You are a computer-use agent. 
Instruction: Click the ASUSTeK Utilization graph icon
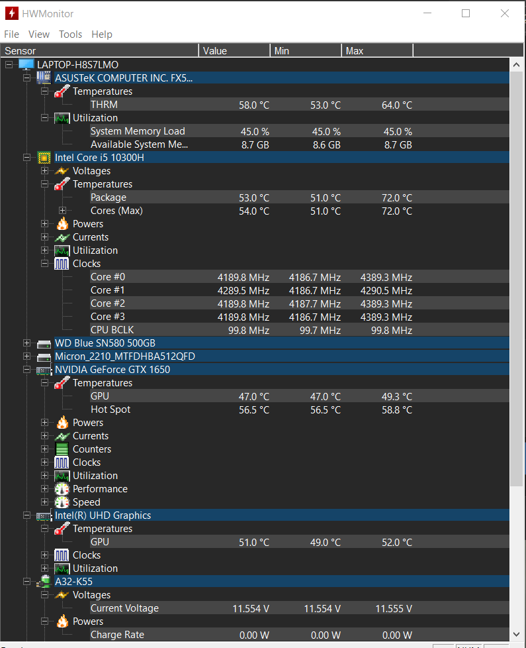point(62,118)
